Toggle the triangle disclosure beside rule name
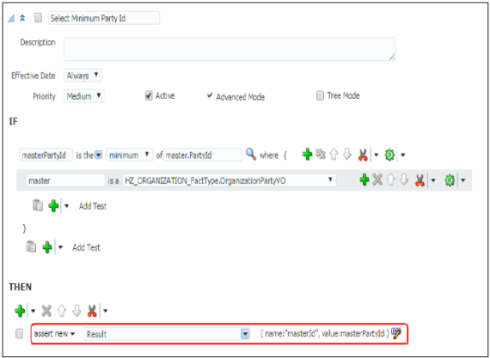490x358 pixels. click(11, 18)
